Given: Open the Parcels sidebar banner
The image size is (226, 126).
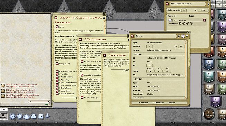Looking at the screenshot, I should tap(222, 65).
